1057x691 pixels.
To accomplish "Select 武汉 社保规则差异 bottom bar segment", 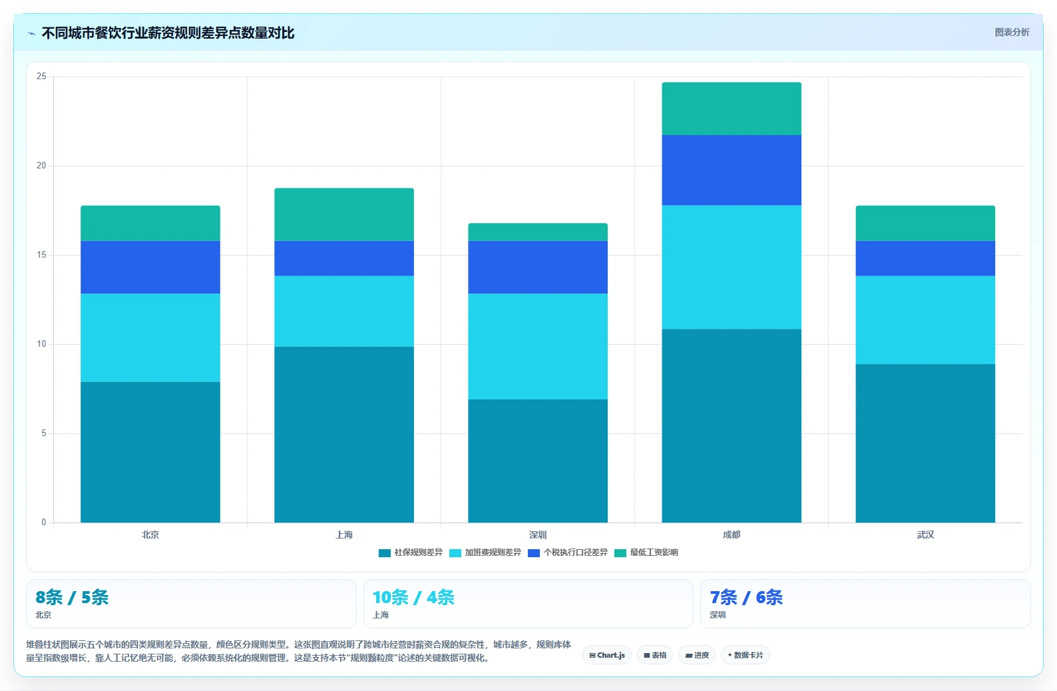I will tap(925, 443).
